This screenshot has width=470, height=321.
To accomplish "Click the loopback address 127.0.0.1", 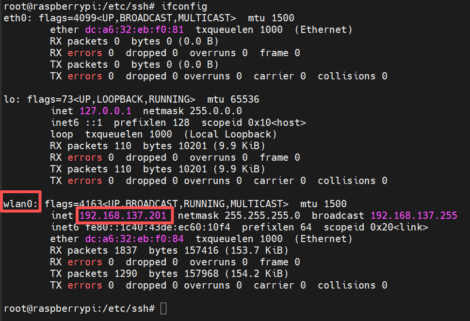I will [106, 111].
